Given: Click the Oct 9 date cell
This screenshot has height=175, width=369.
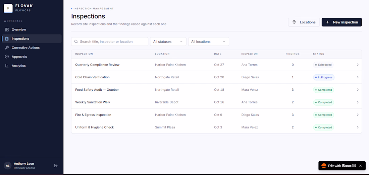Looking at the screenshot, I should 218,115.
